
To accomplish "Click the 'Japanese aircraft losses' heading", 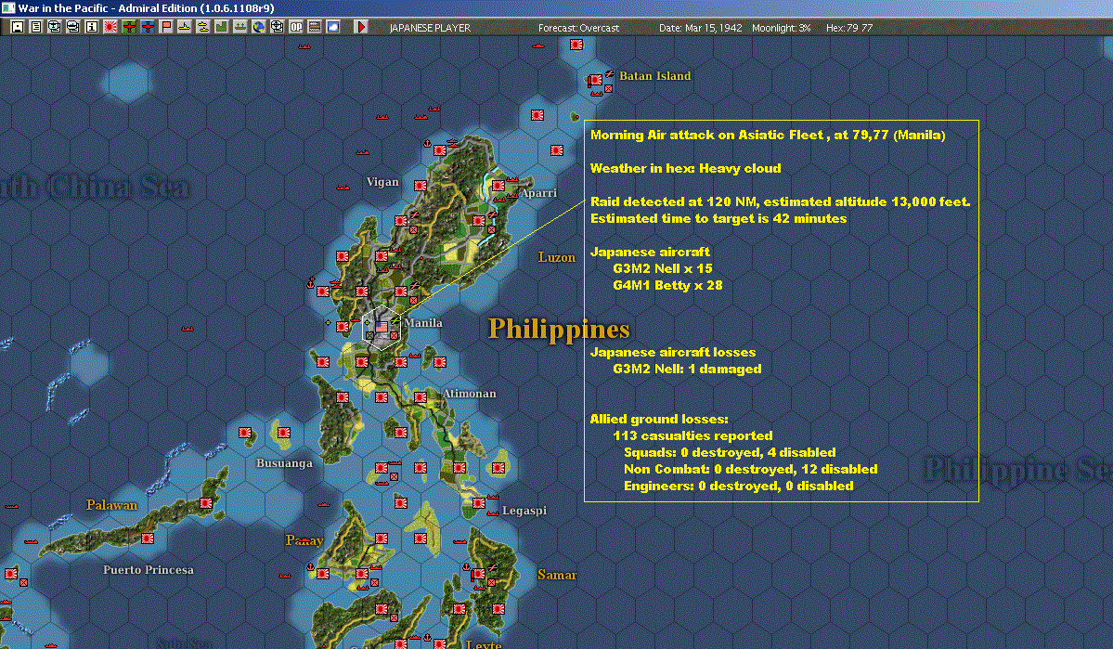I will pyautogui.click(x=673, y=352).
